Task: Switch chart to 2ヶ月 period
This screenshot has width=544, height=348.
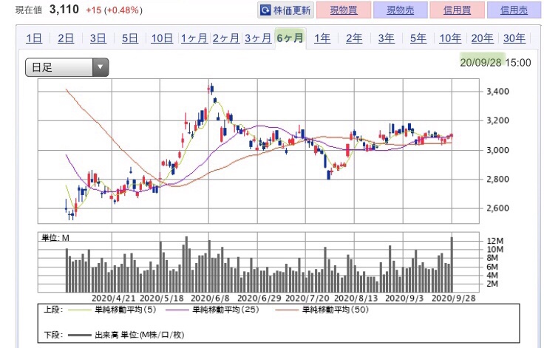Action: click(x=226, y=38)
